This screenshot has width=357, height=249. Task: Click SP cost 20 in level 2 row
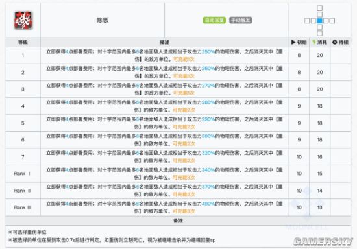point(319,73)
